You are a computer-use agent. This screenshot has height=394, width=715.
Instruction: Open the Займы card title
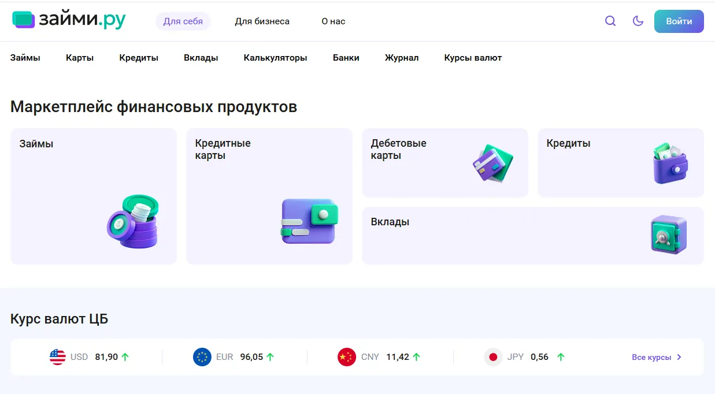point(36,144)
